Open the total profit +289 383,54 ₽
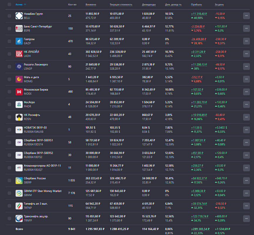 [x=200, y=229]
